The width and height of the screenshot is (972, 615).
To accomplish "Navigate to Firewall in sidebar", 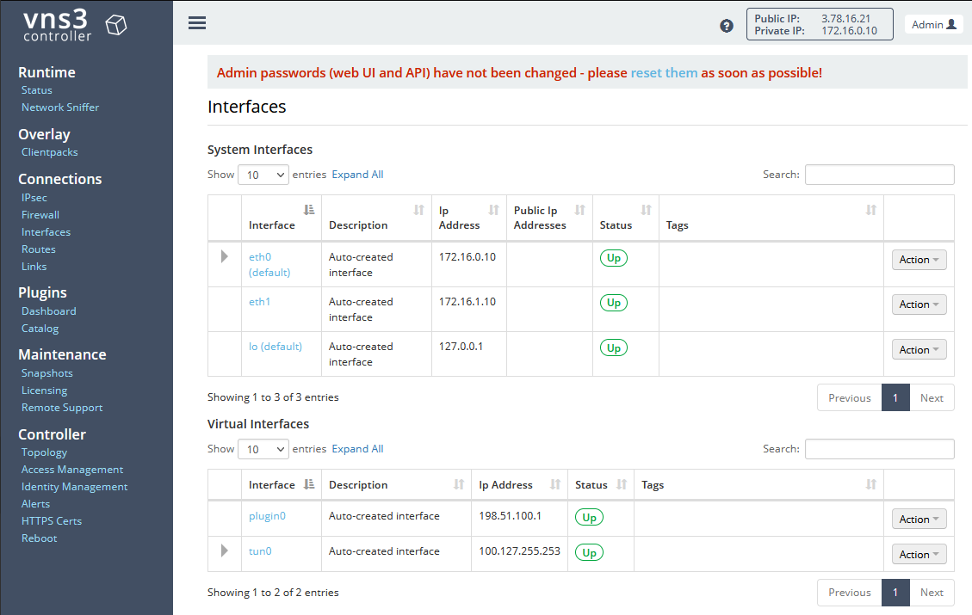I will (x=40, y=215).
